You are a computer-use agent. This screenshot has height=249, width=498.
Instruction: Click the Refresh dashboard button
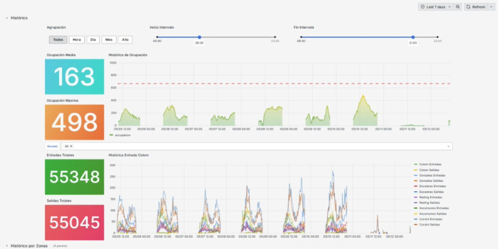pos(476,7)
